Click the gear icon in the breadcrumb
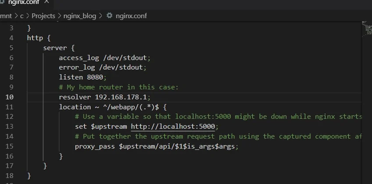This screenshot has width=372, height=184. pos(109,16)
